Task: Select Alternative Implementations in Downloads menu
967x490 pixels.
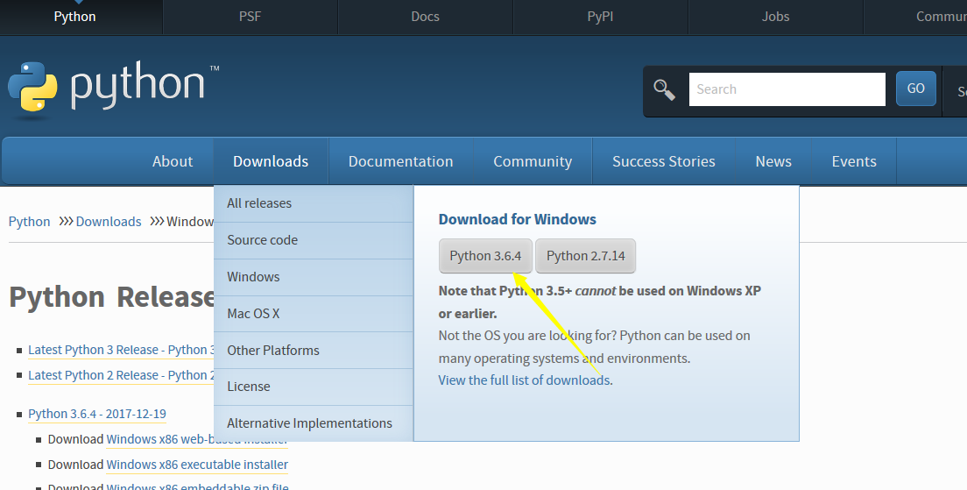Action: tap(314, 423)
